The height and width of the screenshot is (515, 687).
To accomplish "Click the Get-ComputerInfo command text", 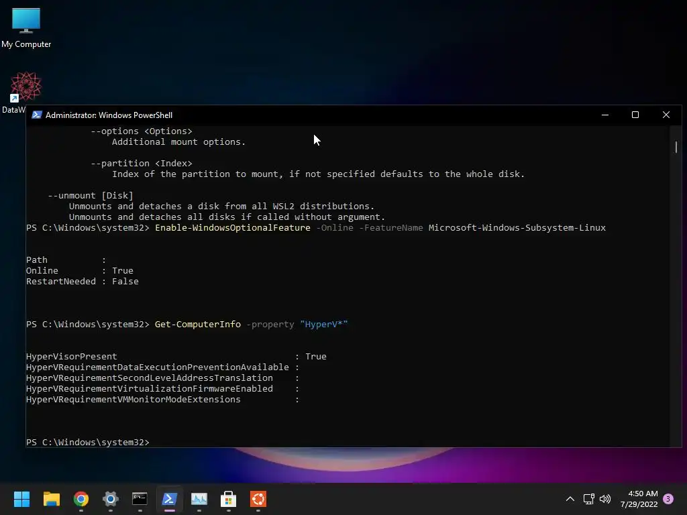I will click(198, 324).
